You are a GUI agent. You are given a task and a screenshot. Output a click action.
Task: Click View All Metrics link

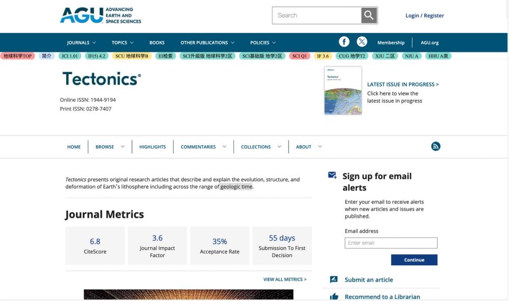click(x=285, y=279)
